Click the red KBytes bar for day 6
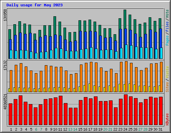The width and height of the screenshot is (171, 133). pyautogui.click(x=35, y=116)
